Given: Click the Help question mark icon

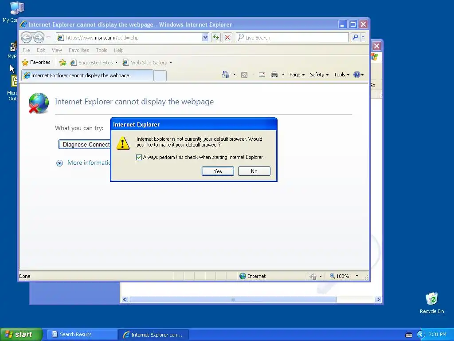Looking at the screenshot, I should point(357,75).
